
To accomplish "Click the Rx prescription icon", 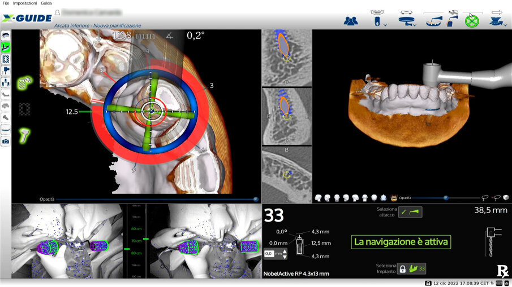I will (x=502, y=271).
